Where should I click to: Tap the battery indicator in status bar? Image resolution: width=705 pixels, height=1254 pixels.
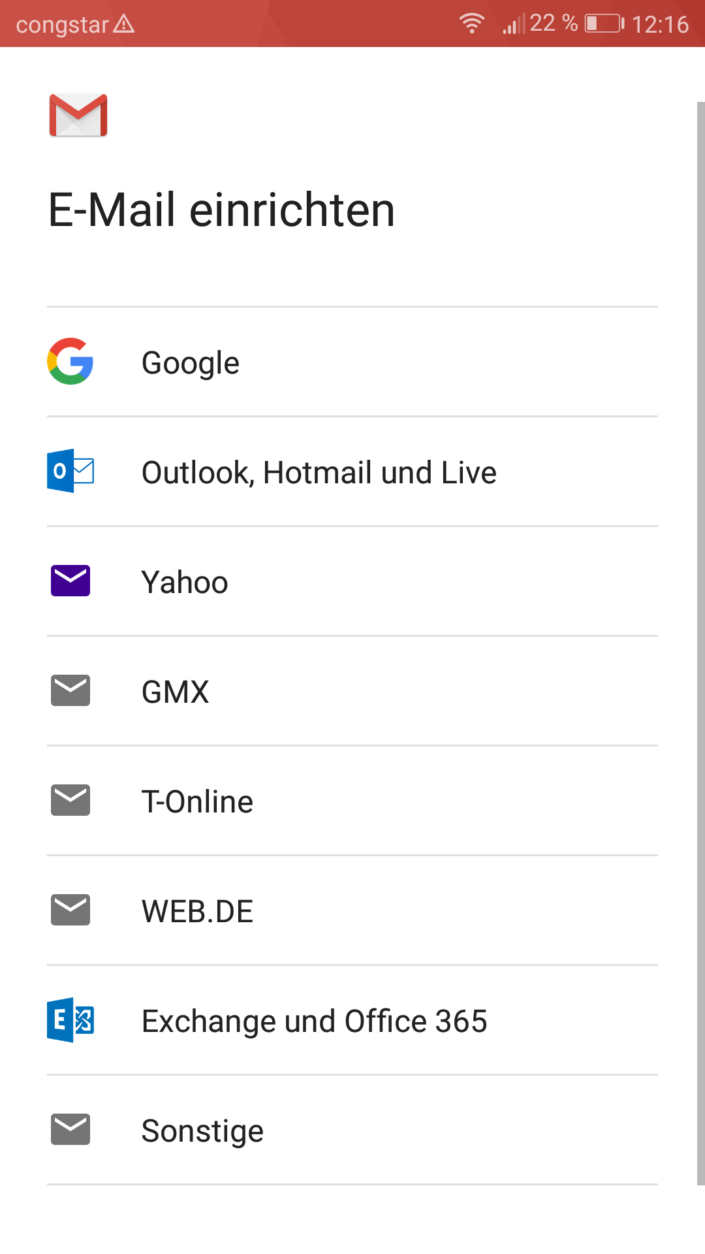(x=604, y=24)
